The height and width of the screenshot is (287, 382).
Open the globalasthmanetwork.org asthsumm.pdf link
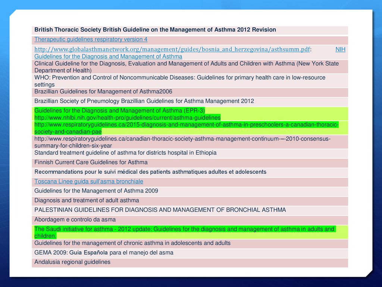(x=172, y=49)
